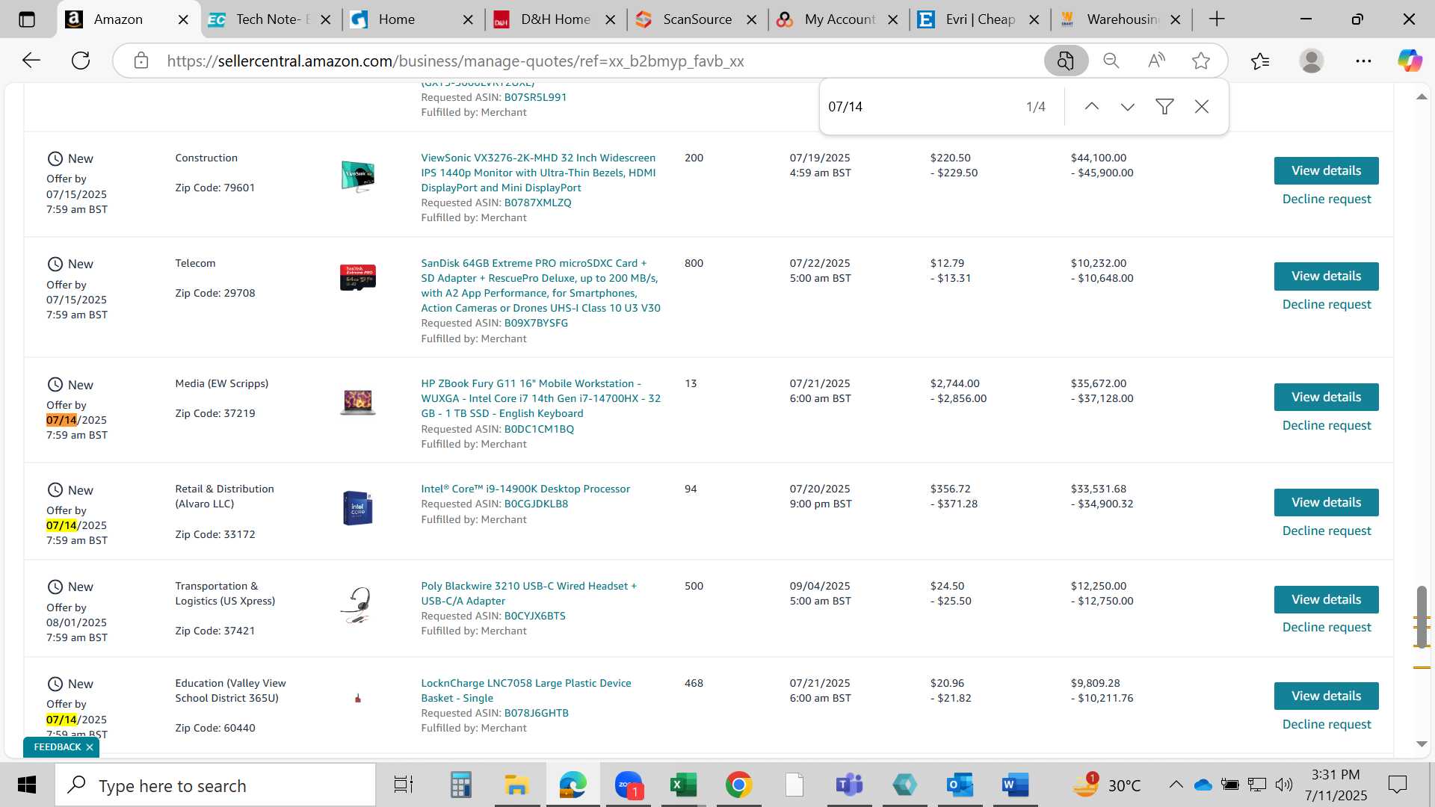Click the HP ZBook laptop thumbnail
This screenshot has width=1435, height=807.
(x=358, y=402)
